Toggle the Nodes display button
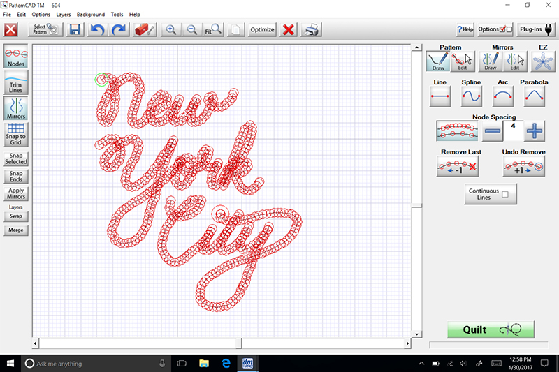The height and width of the screenshot is (372, 559). [16, 56]
